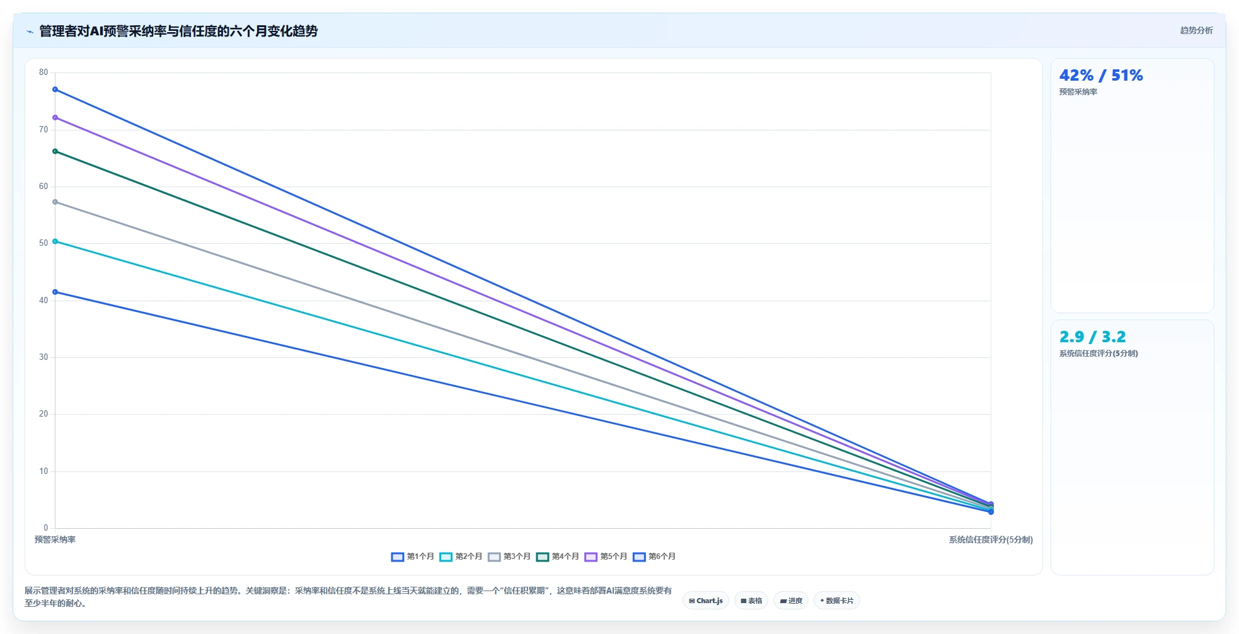The image size is (1239, 634).
Task: Toggle the 第1个月 legend item
Action: (413, 556)
